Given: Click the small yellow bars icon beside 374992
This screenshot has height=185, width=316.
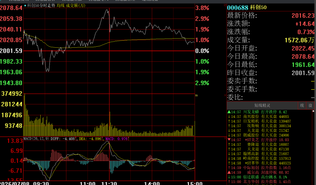Looking at the screenshot, I should (197, 95).
